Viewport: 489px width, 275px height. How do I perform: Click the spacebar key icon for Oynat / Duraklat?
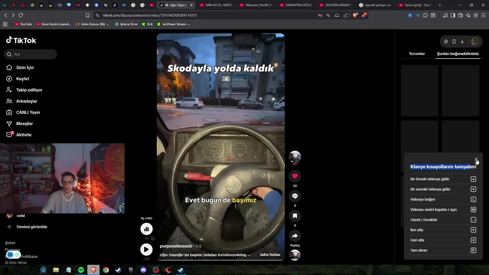coord(473,220)
